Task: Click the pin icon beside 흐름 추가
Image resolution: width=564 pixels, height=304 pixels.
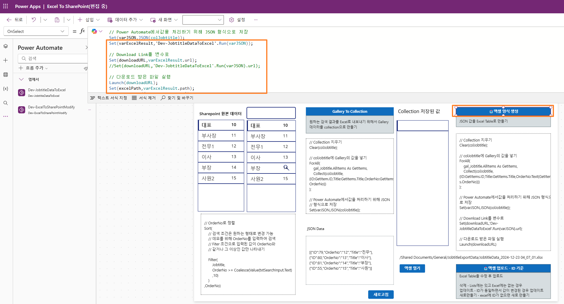Action: [x=86, y=68]
